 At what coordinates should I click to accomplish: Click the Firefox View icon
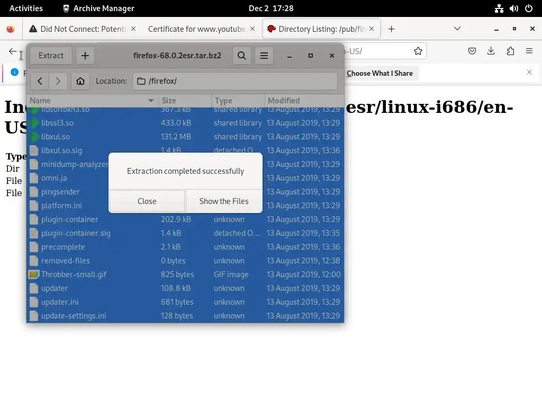[11, 29]
